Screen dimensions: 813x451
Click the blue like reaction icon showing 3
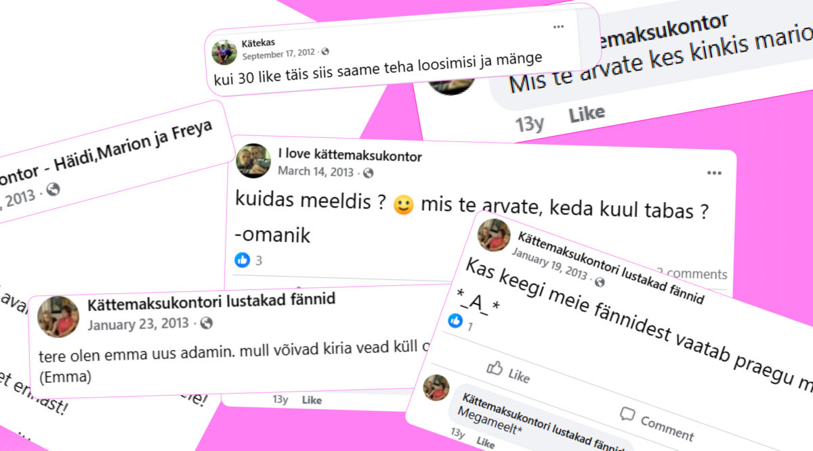[x=242, y=260]
